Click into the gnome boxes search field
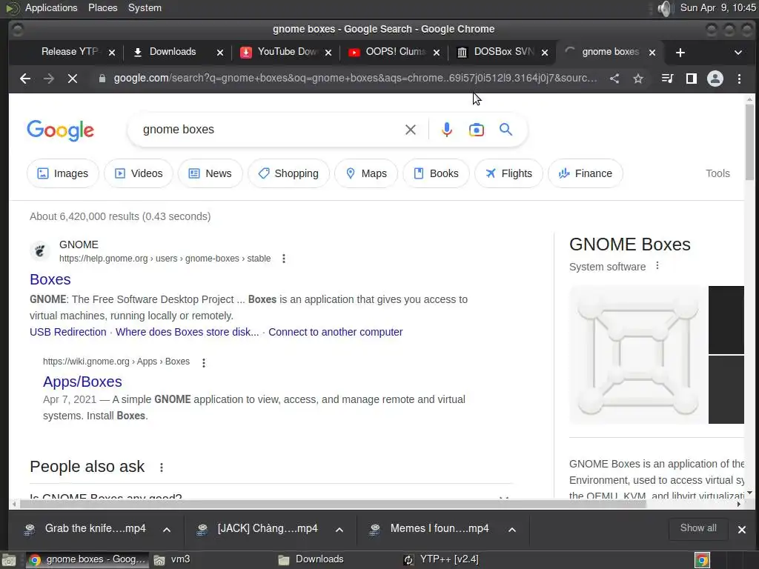 click(x=270, y=130)
